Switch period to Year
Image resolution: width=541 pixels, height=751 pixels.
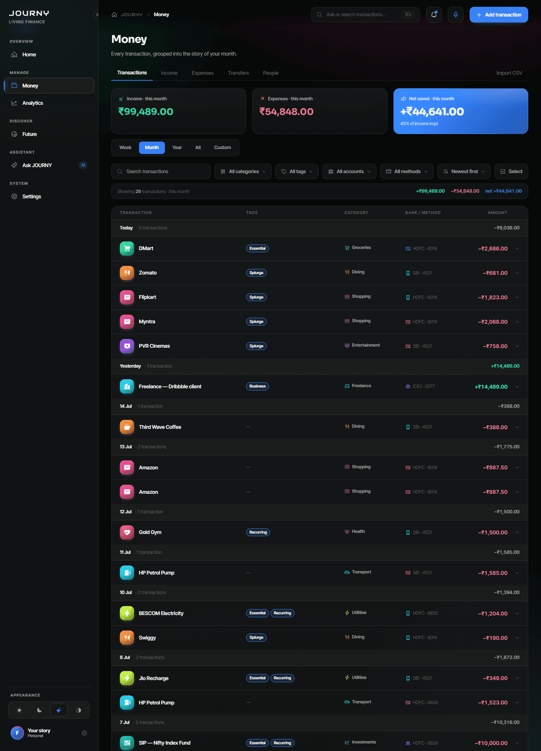[177, 148]
